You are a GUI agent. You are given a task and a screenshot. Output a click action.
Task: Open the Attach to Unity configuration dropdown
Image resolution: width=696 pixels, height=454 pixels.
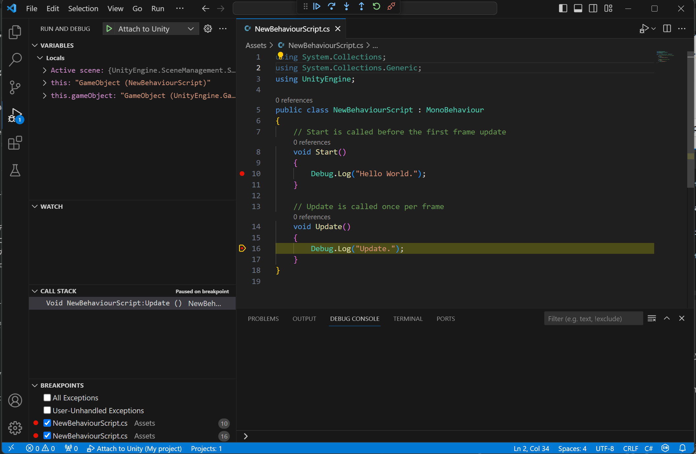point(190,29)
